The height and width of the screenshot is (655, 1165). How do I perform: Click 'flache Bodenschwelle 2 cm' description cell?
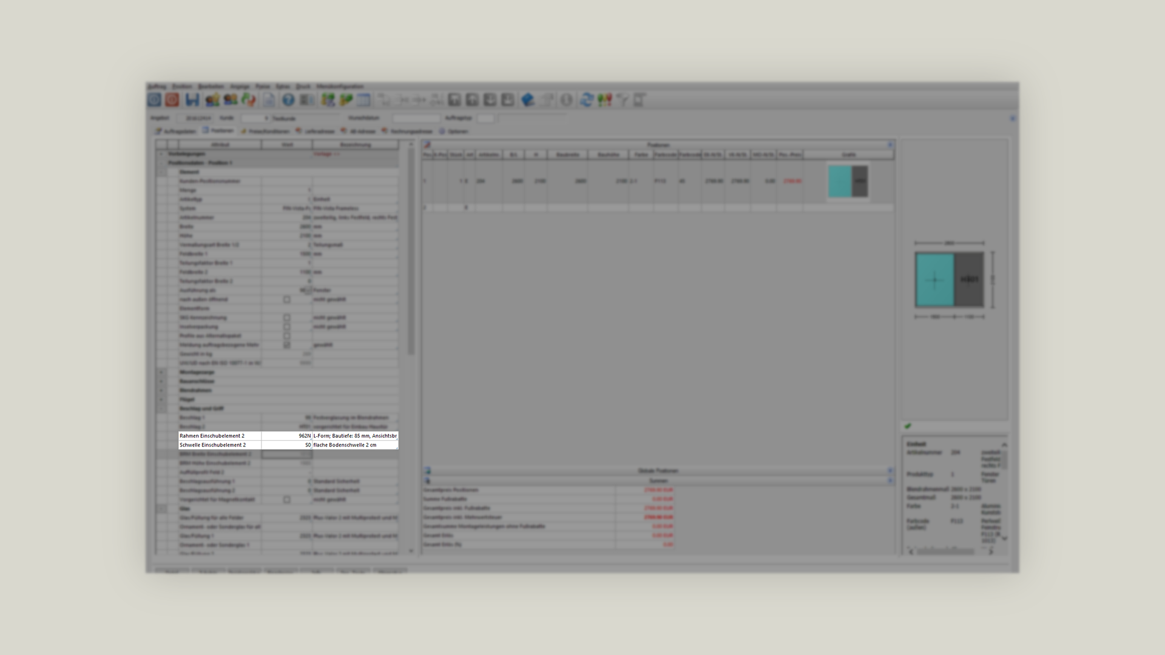point(345,445)
